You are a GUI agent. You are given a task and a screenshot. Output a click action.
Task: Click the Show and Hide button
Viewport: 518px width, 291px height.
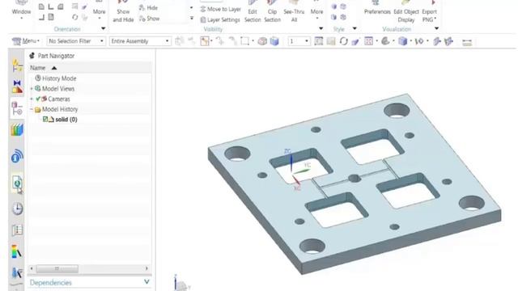tap(123, 12)
